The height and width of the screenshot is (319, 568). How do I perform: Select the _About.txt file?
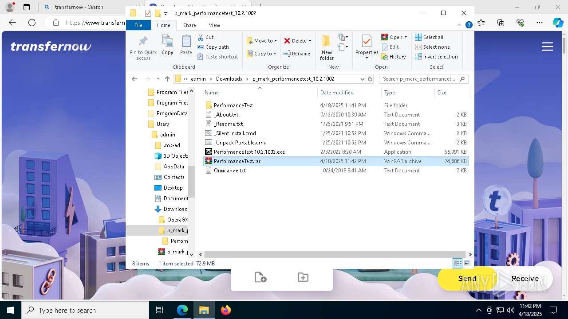335,115
